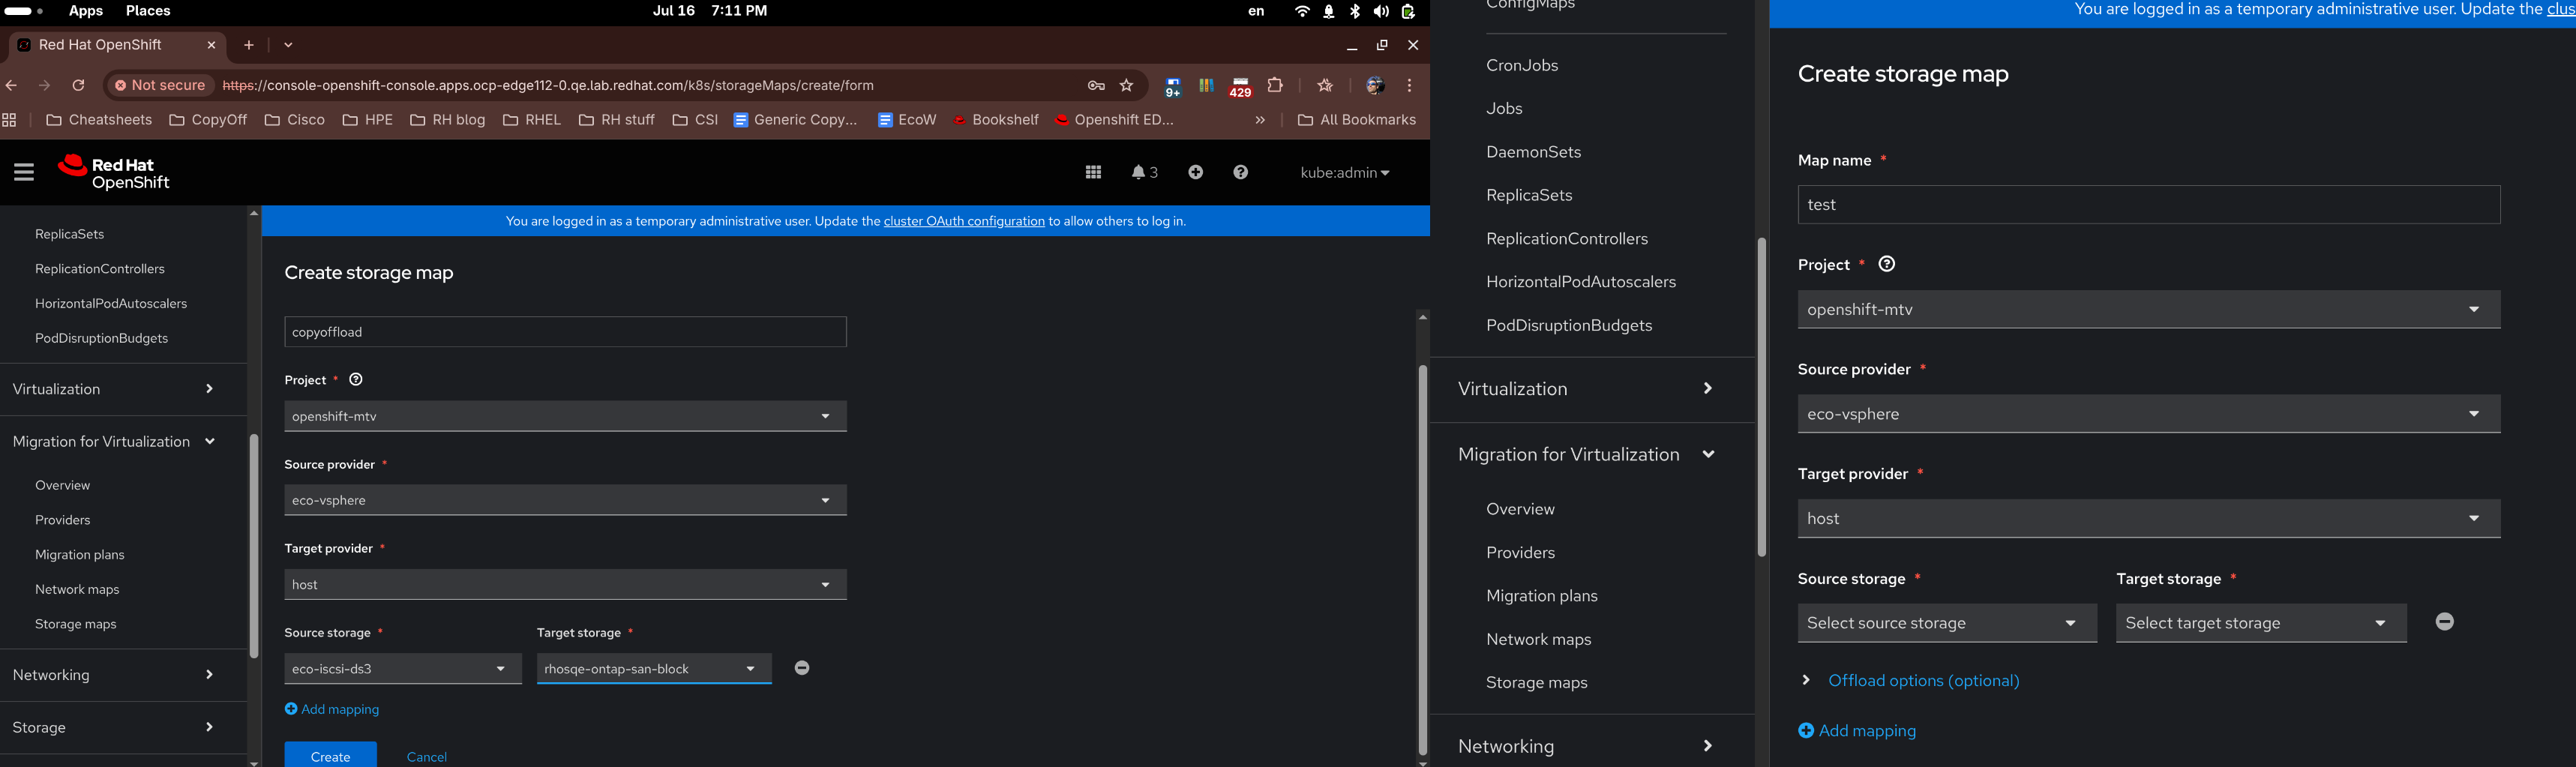2576x767 pixels.
Task: Click the Cancel link beside Create
Action: (427, 757)
